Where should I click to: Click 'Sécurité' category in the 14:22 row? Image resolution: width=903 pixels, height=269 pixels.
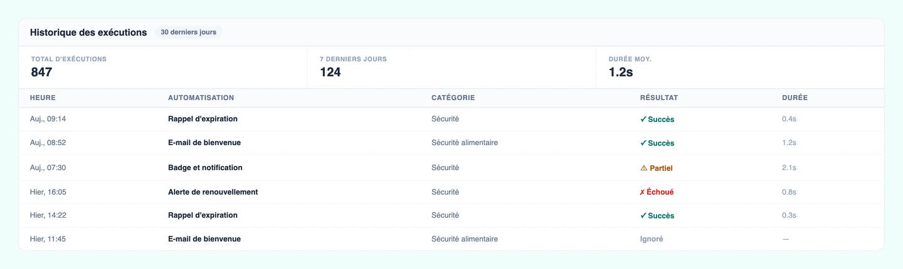pos(445,215)
